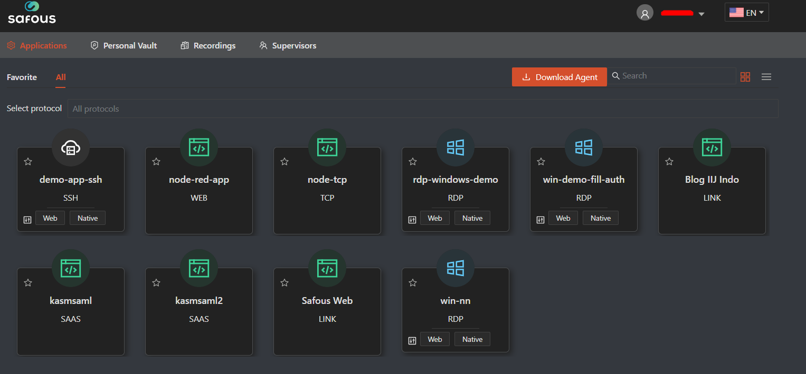Click the demo-app-ssh title text

[71, 180]
